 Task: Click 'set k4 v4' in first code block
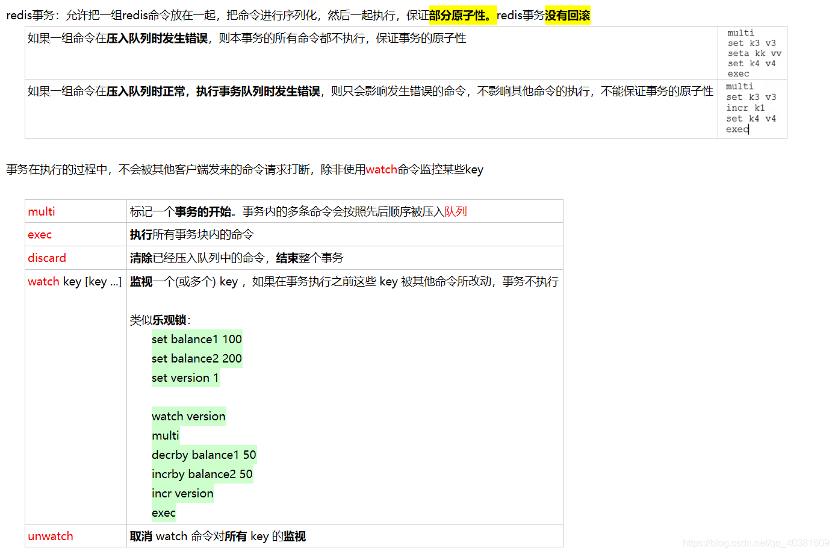tap(751, 63)
